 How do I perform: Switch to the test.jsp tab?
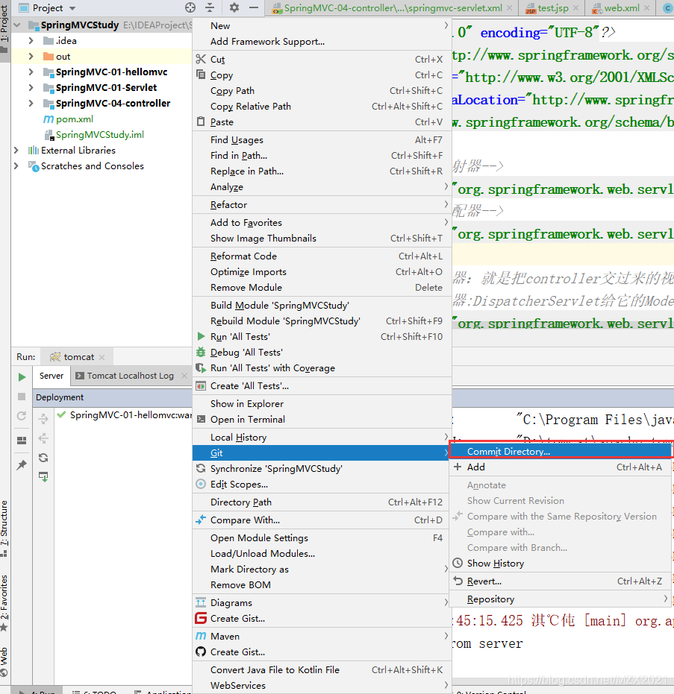coord(552,8)
